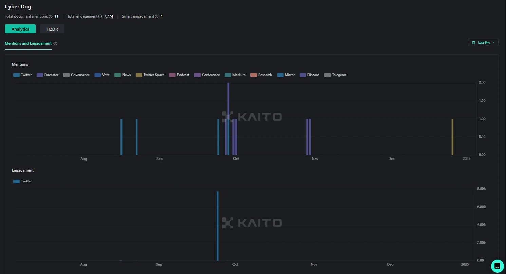This screenshot has height=274, width=506.
Task: Click the Cyber Dog page title
Action: click(x=18, y=7)
